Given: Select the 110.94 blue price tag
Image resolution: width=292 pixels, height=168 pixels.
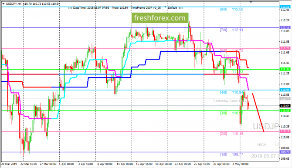Looking at the screenshot, I should coord(285,90).
